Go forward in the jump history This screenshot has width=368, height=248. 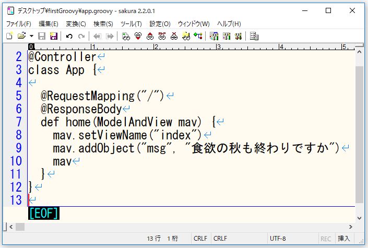click(x=110, y=36)
